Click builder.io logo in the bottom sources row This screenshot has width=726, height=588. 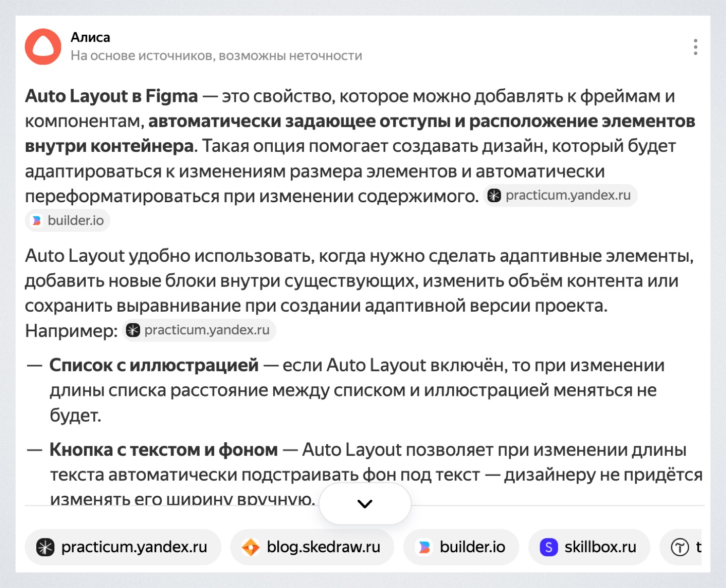tap(425, 547)
